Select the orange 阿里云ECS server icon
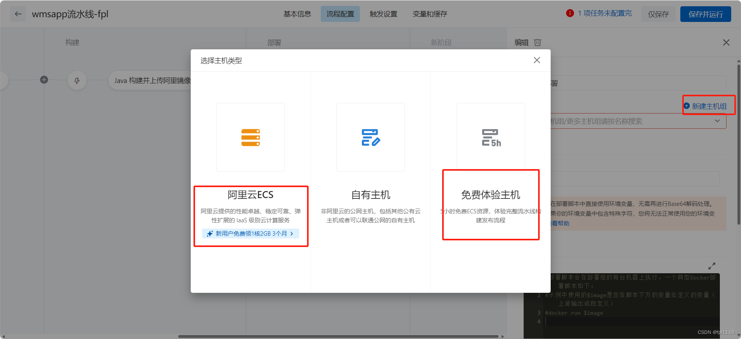 point(251,137)
